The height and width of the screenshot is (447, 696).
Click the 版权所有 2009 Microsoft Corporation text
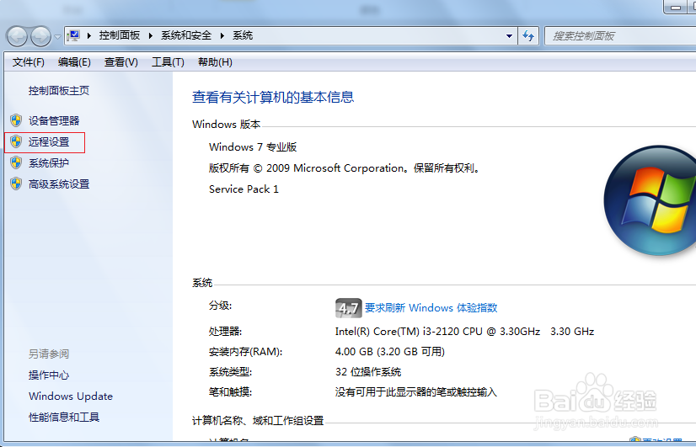pos(345,168)
